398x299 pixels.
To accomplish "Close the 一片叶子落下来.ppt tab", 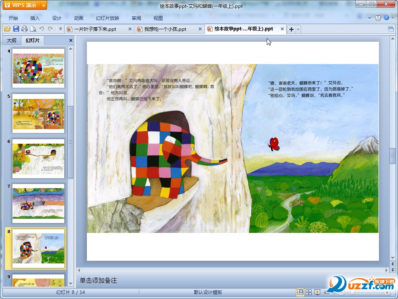I will click(130, 29).
